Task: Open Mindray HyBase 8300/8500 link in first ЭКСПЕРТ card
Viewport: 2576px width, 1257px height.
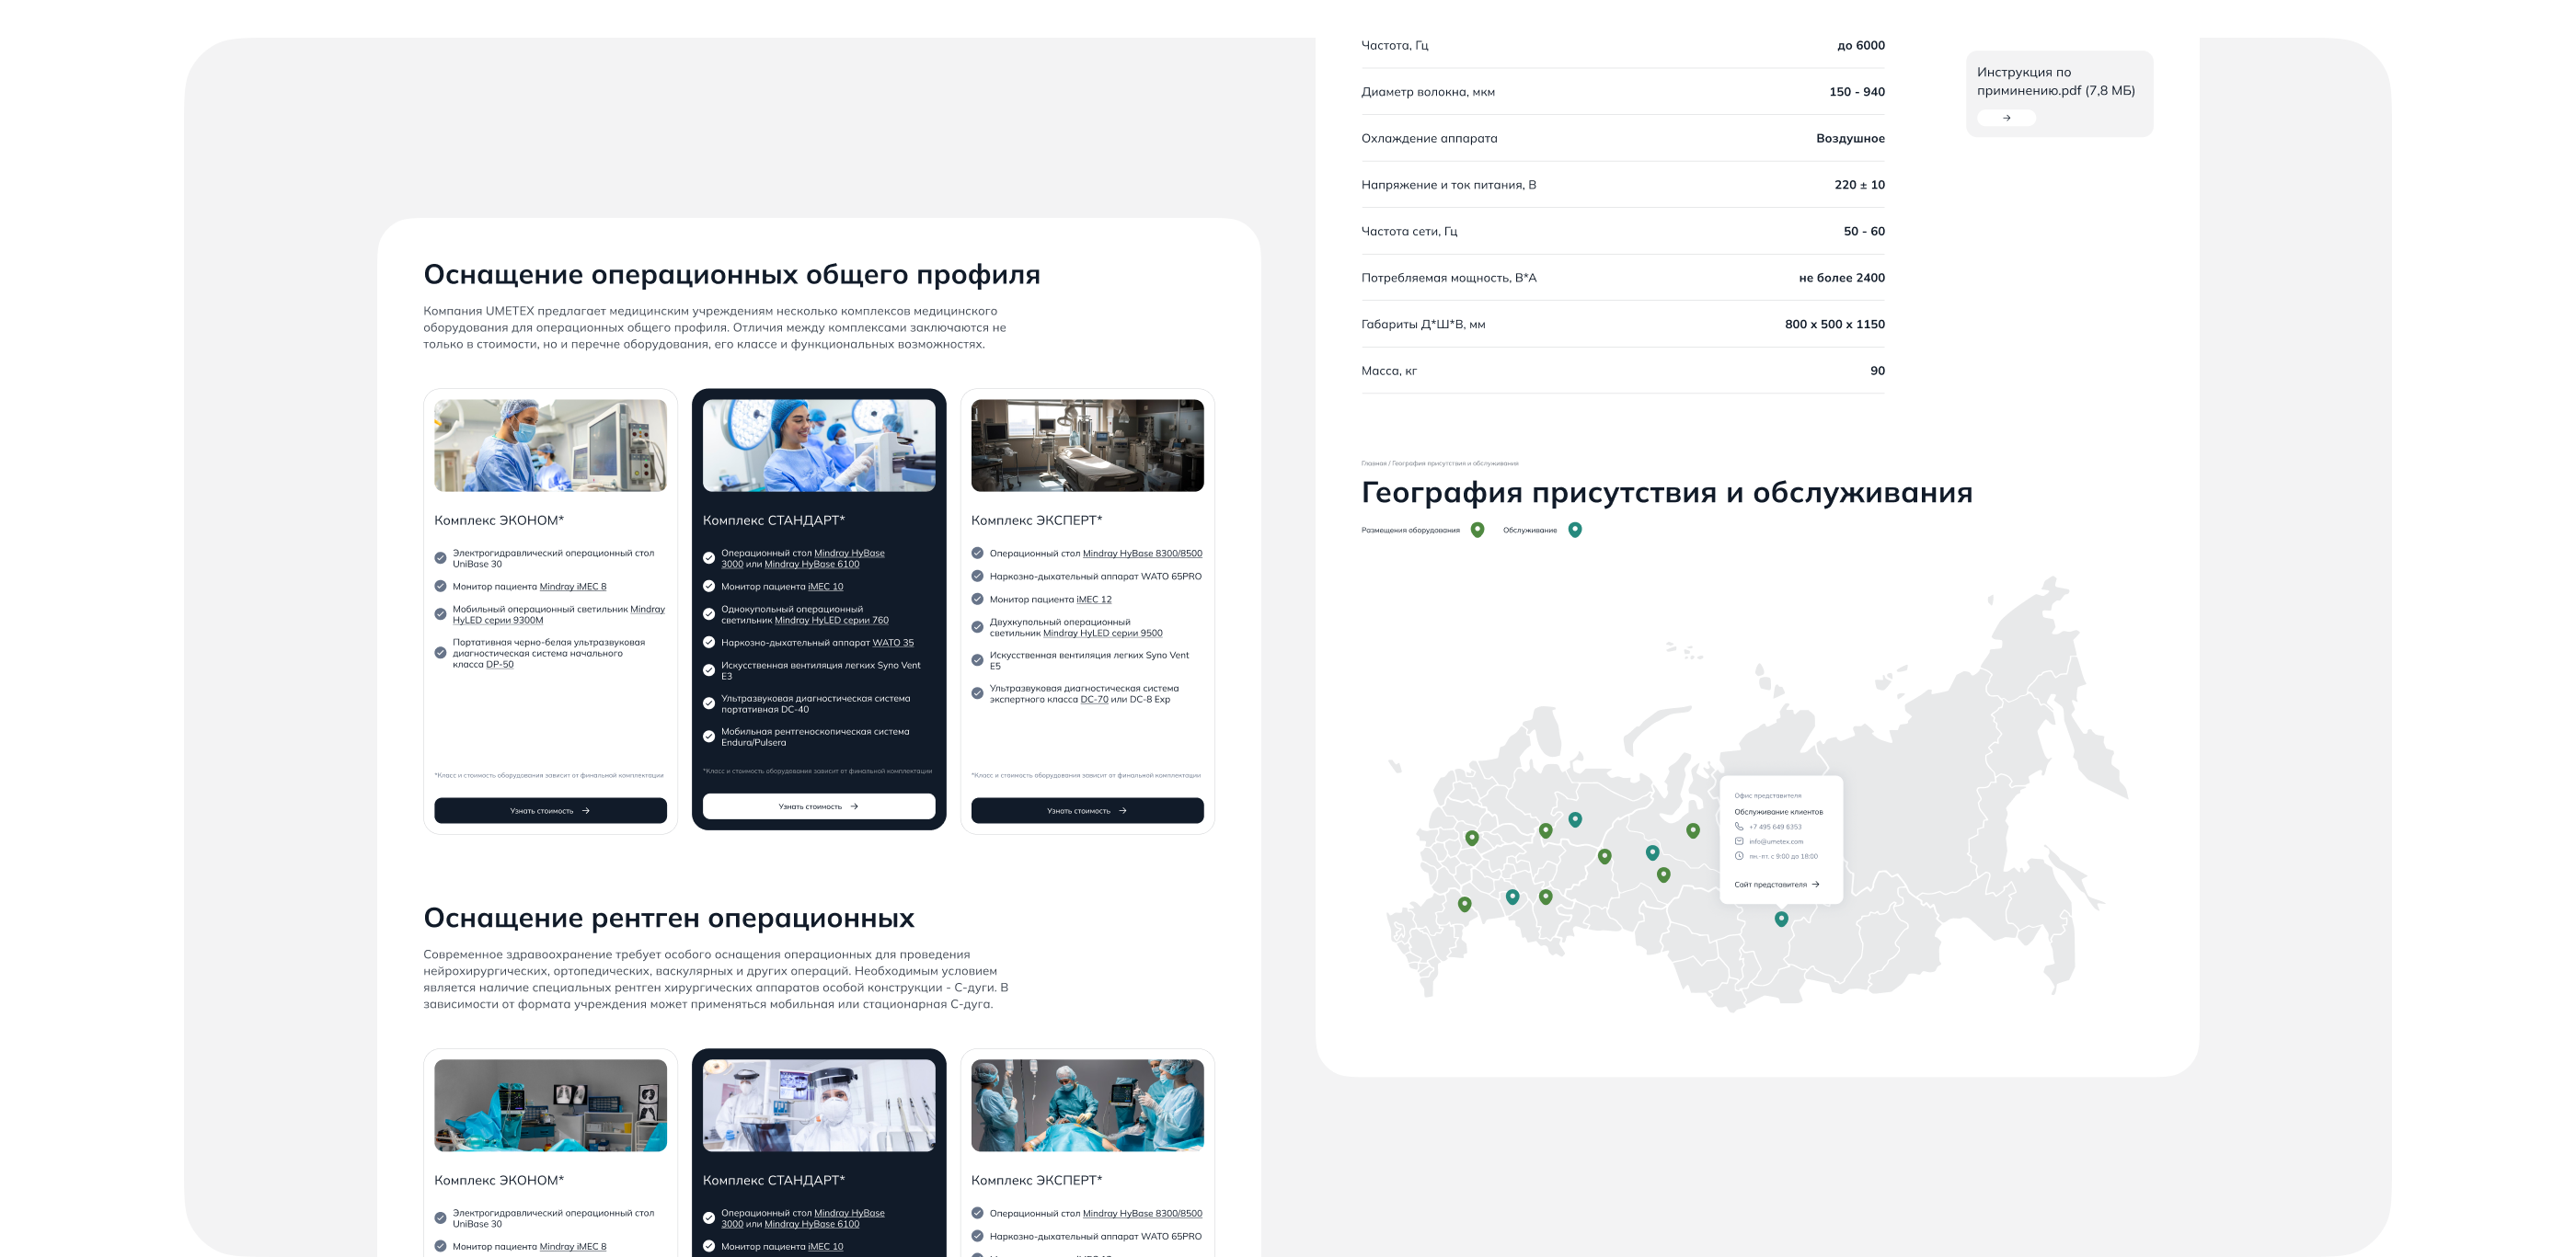Action: 1142,554
